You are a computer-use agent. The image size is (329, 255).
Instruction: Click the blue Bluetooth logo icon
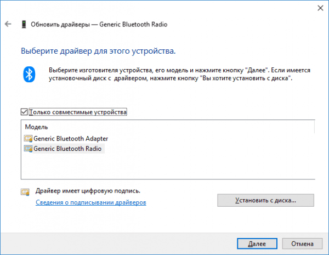pos(29,74)
